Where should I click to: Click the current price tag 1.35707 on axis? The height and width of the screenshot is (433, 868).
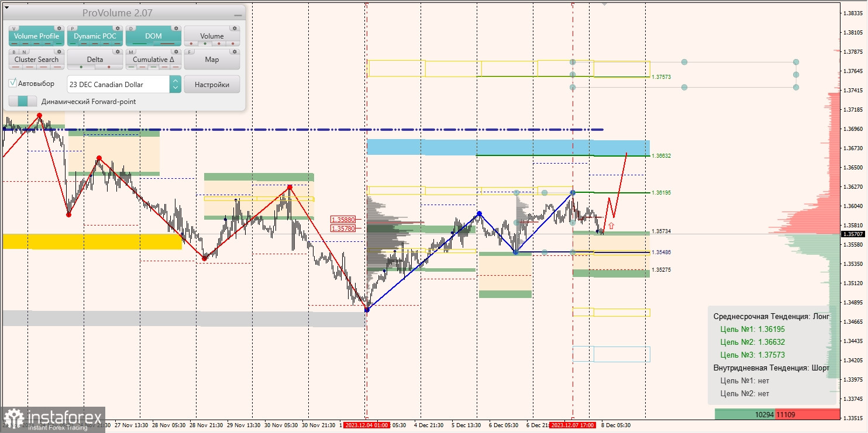point(854,234)
